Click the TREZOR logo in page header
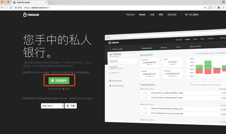Image resolution: width=226 pixels, height=134 pixels. (31, 15)
